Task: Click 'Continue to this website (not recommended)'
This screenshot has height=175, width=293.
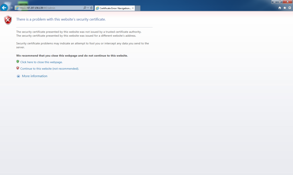Action: [x=50, y=69]
